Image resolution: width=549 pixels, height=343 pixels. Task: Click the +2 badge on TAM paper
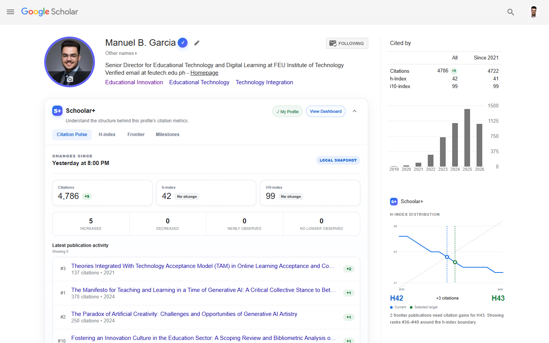(349, 269)
